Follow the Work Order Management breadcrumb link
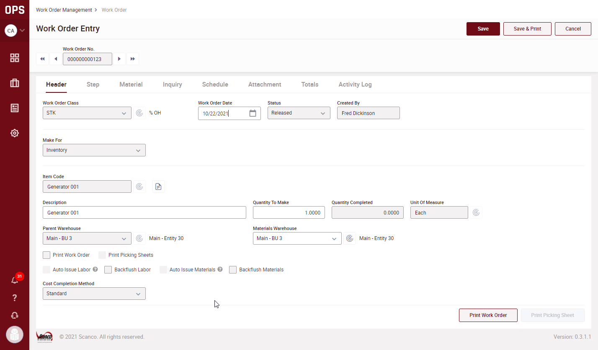This screenshot has height=350, width=598. [64, 10]
